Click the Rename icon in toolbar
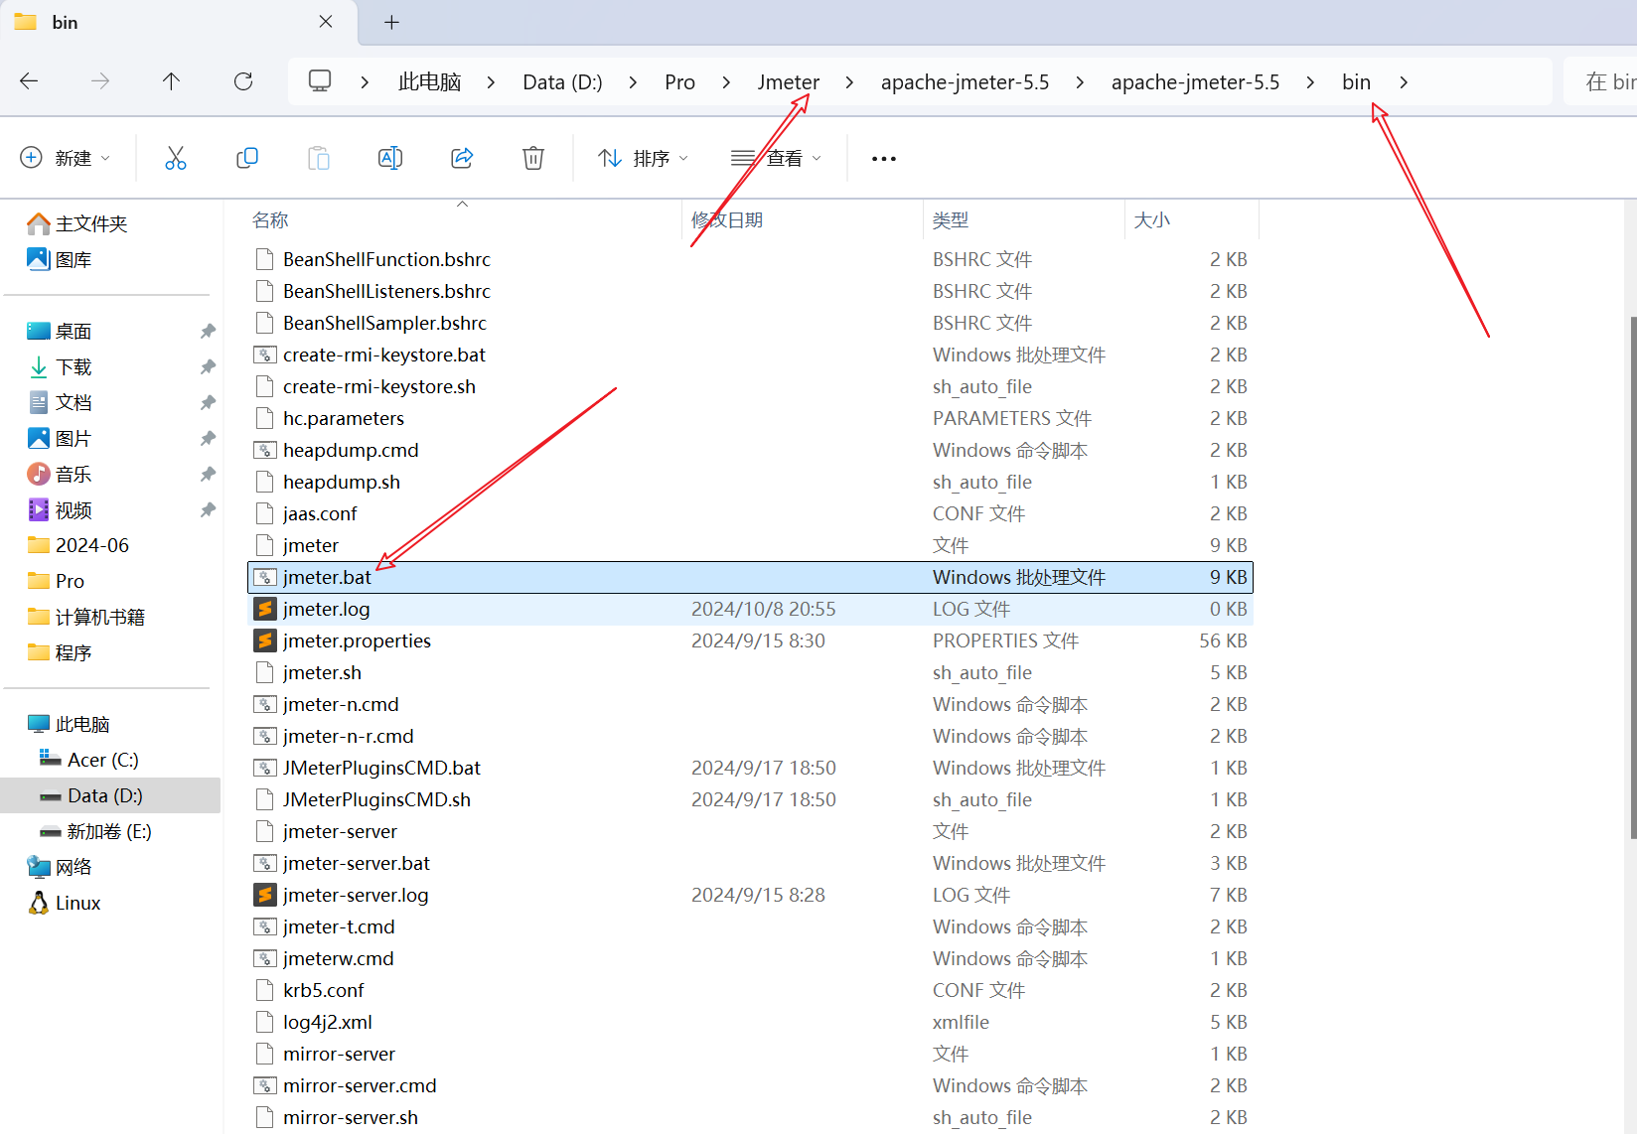This screenshot has width=1637, height=1137. click(390, 158)
